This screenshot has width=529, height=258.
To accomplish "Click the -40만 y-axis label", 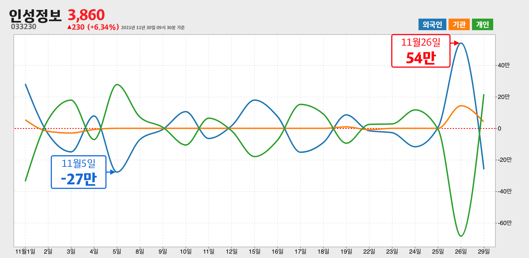I will pos(504,191).
